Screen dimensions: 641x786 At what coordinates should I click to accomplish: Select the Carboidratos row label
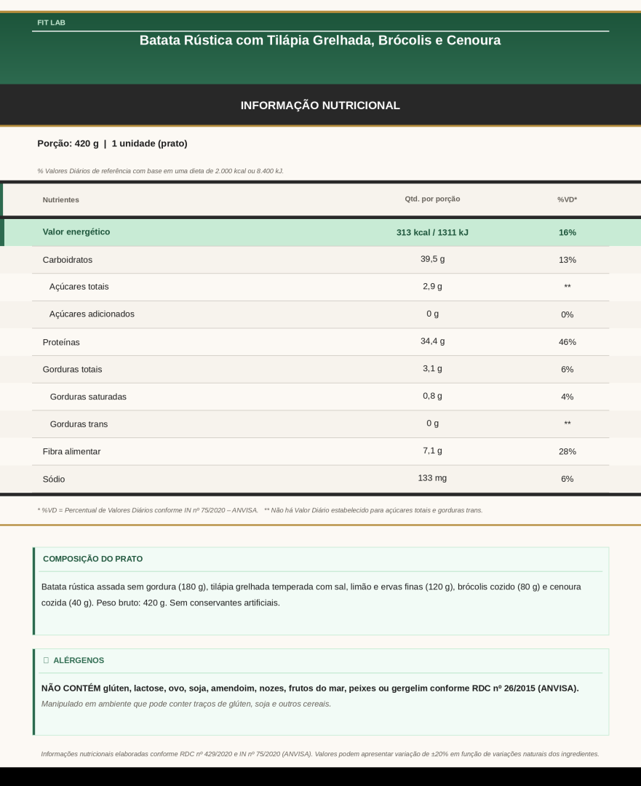(67, 260)
